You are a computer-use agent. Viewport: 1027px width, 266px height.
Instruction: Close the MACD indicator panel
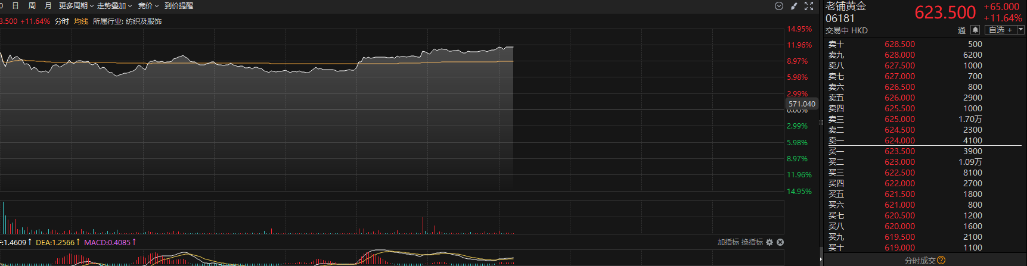(780, 242)
